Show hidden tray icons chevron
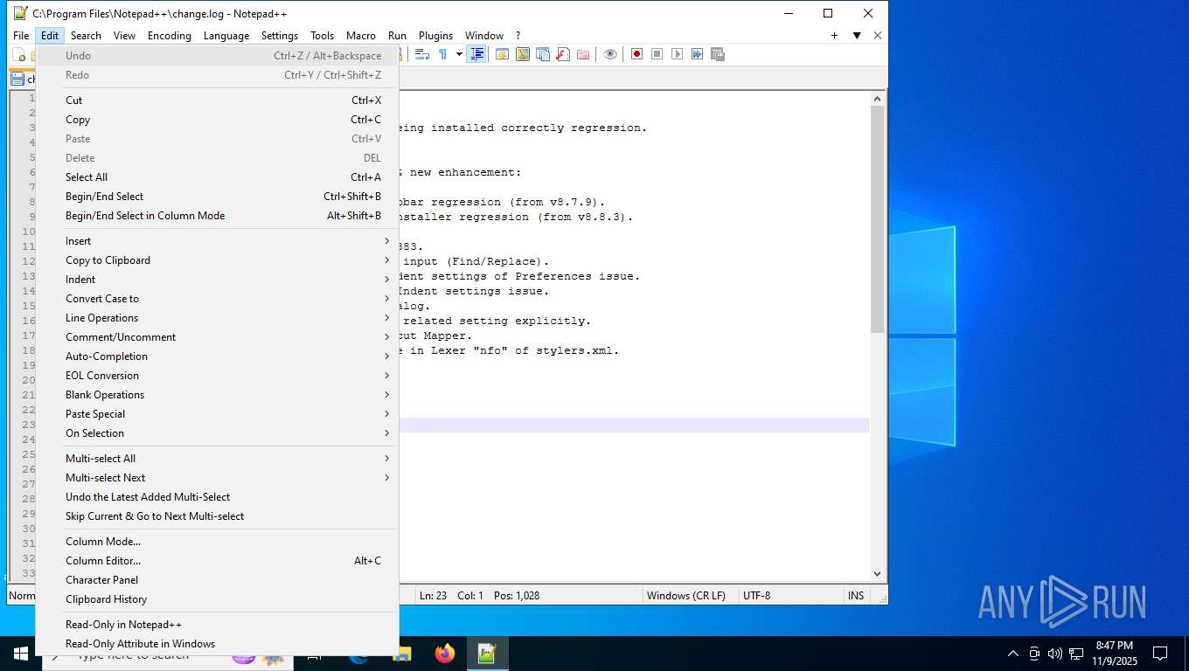This screenshot has width=1189, height=671. pyautogui.click(x=1013, y=654)
